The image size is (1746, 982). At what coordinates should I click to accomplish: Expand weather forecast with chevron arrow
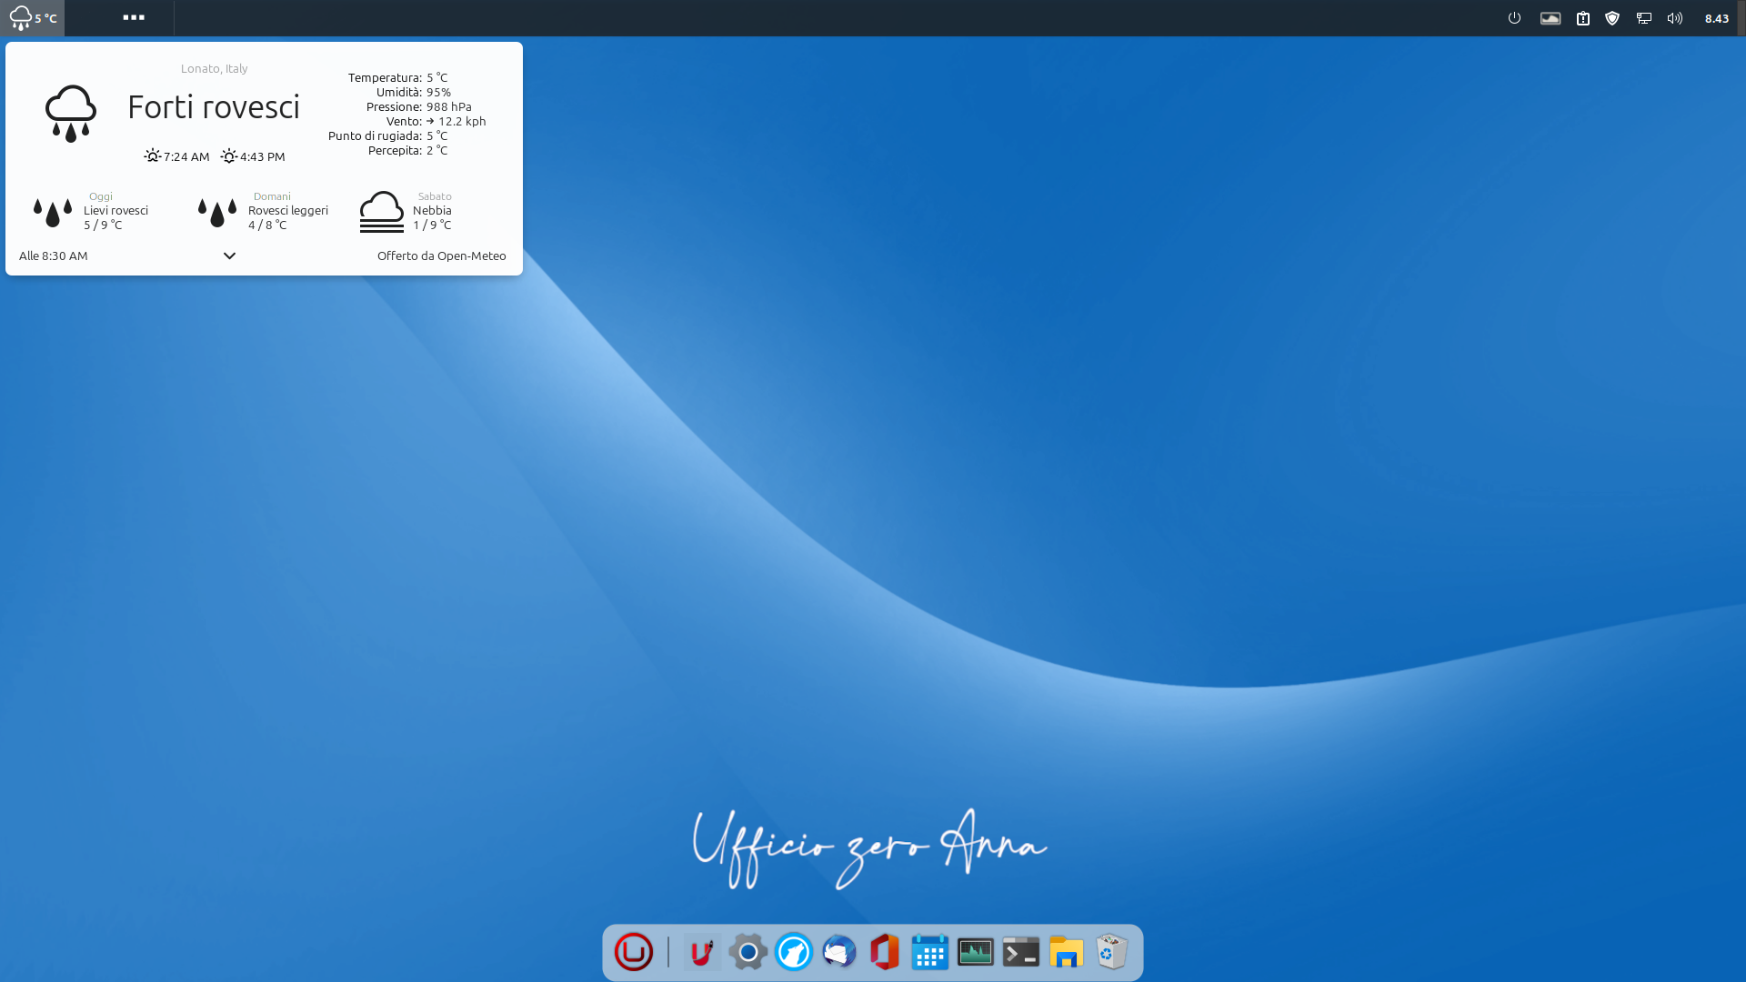229,256
